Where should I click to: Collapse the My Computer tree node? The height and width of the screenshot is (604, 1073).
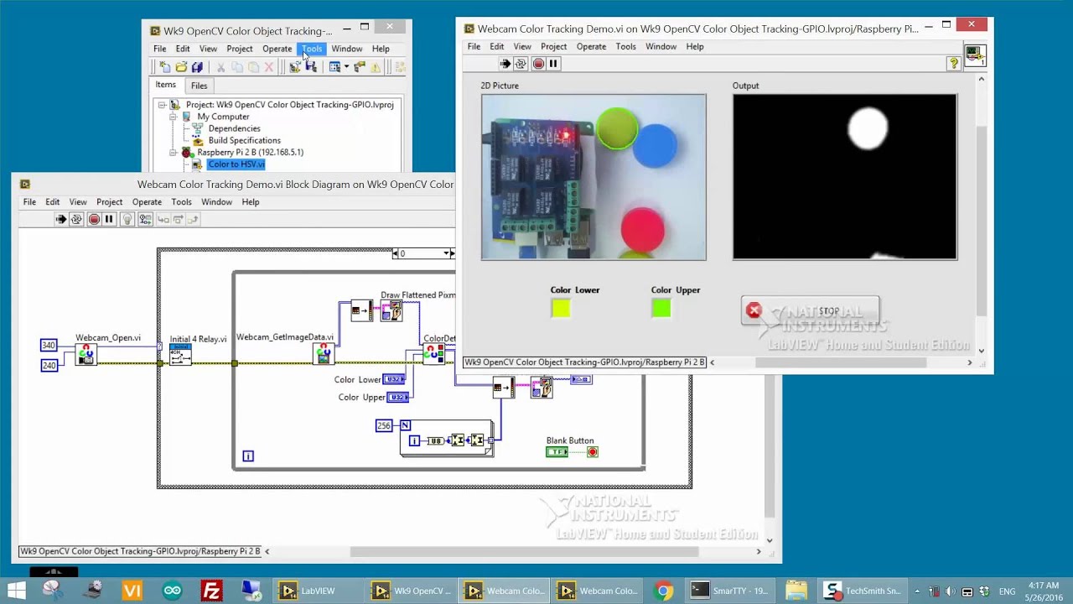point(174,117)
